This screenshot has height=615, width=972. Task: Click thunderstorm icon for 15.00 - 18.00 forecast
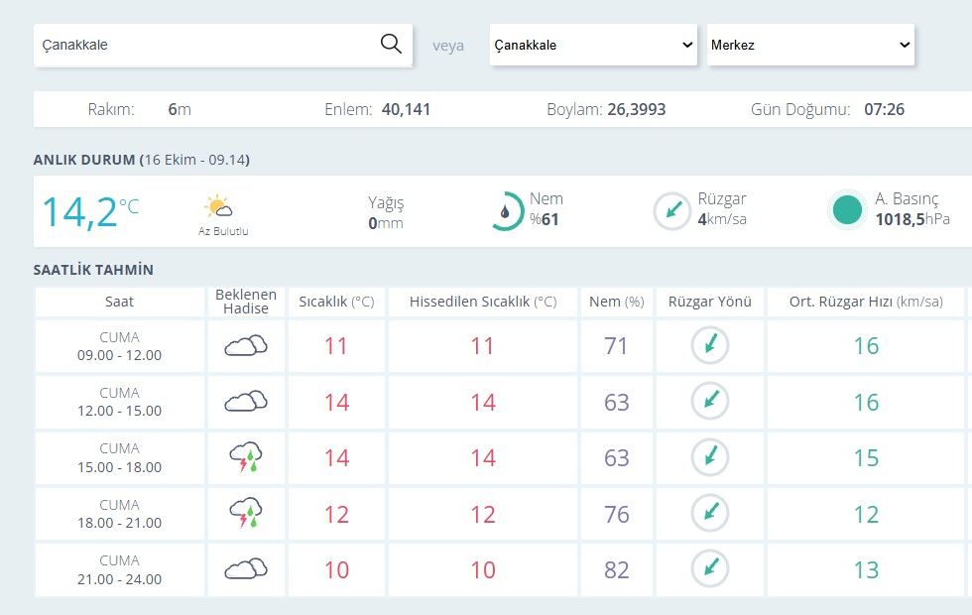click(x=246, y=457)
